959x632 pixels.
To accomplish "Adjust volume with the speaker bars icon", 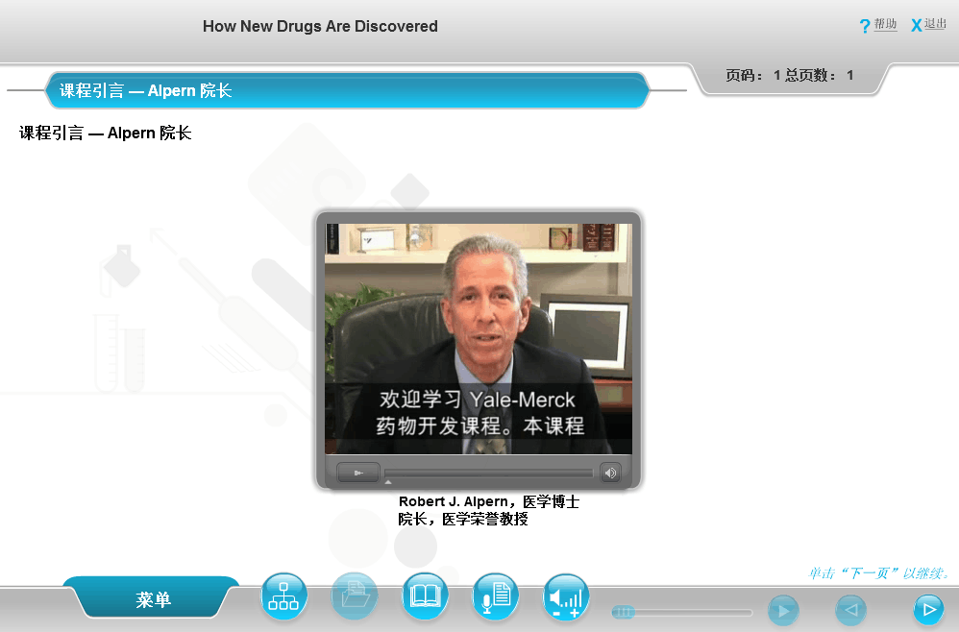I will point(566,596).
